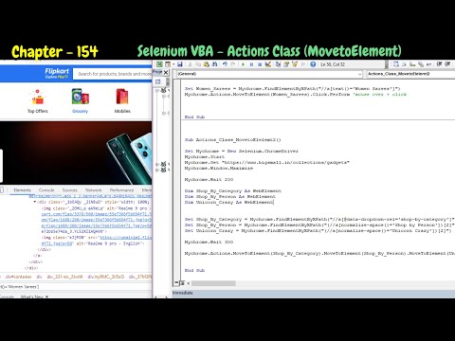
Task: Redo the last undone edit
Action: click(233, 64)
